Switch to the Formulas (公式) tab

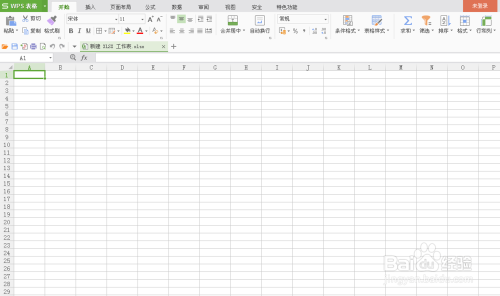pos(150,7)
